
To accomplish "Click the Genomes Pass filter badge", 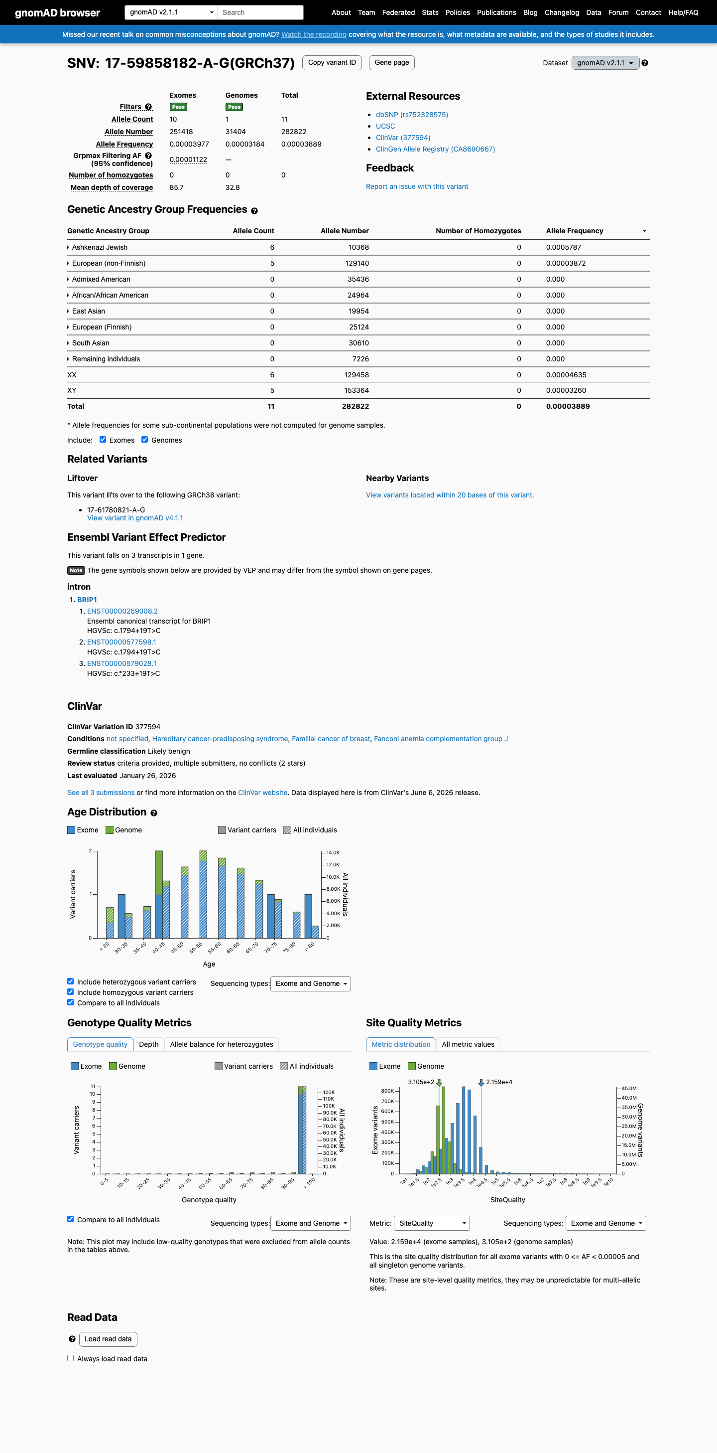I will point(235,107).
